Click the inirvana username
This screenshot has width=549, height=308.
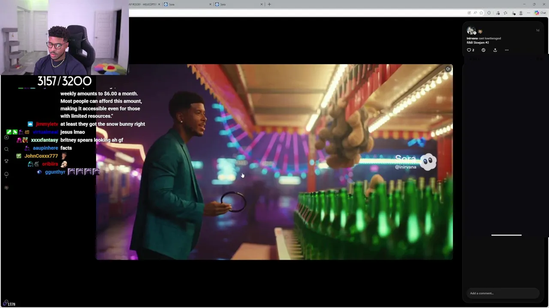click(x=472, y=38)
